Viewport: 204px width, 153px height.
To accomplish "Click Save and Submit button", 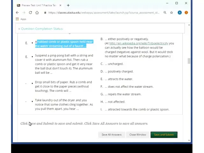I will pos(164,135).
